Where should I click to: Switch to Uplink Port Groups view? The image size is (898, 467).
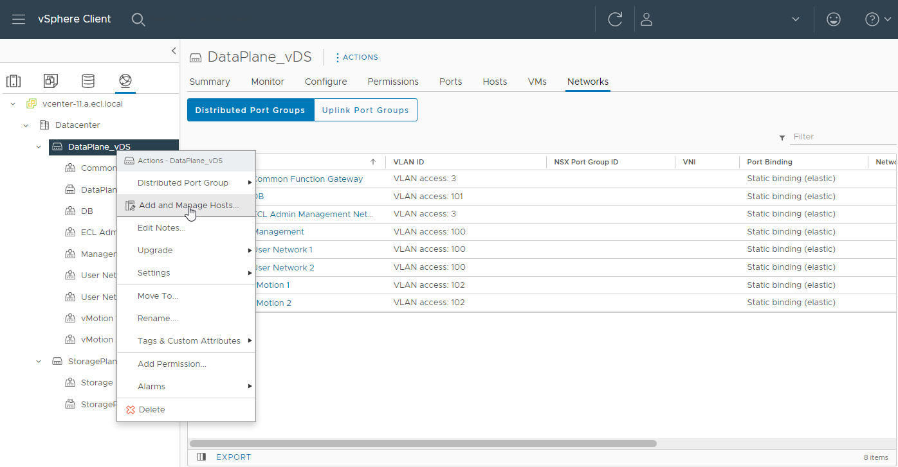365,110
